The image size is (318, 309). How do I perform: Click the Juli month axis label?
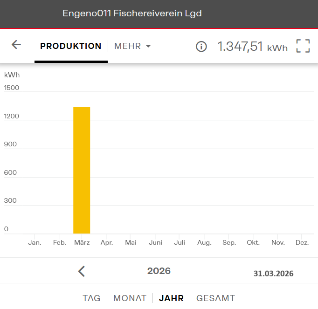pyautogui.click(x=180, y=243)
